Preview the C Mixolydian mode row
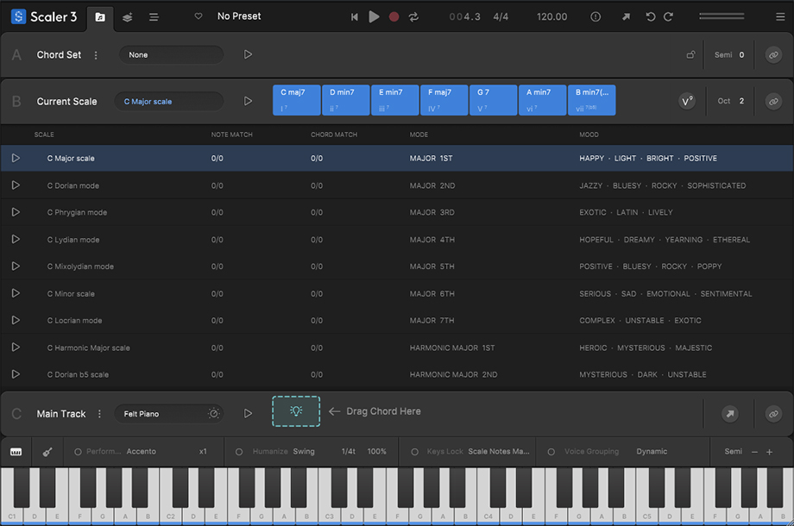The image size is (794, 526). click(16, 266)
